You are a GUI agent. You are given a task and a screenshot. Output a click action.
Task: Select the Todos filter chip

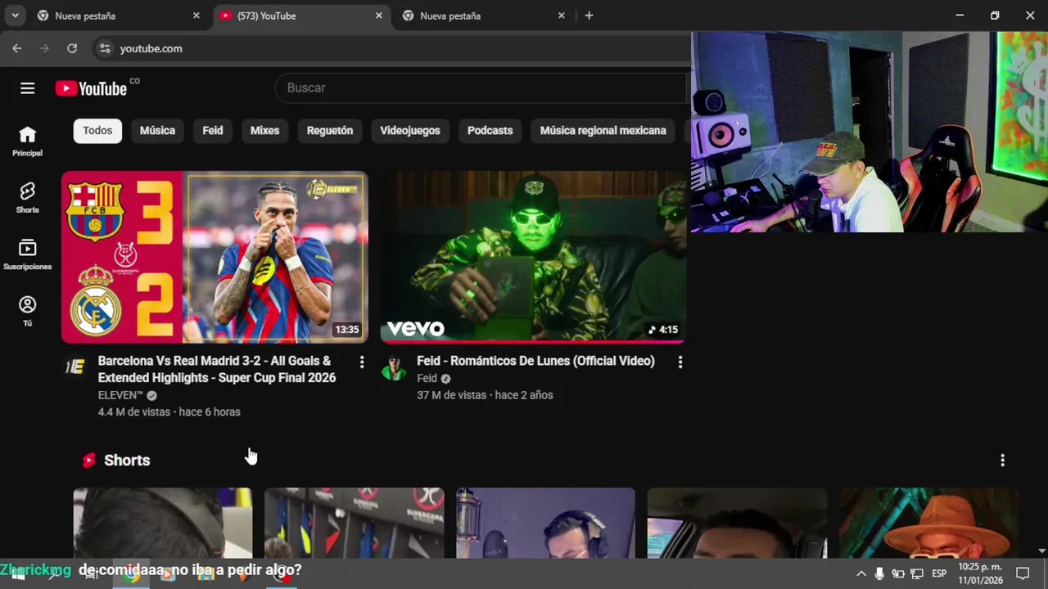(97, 130)
